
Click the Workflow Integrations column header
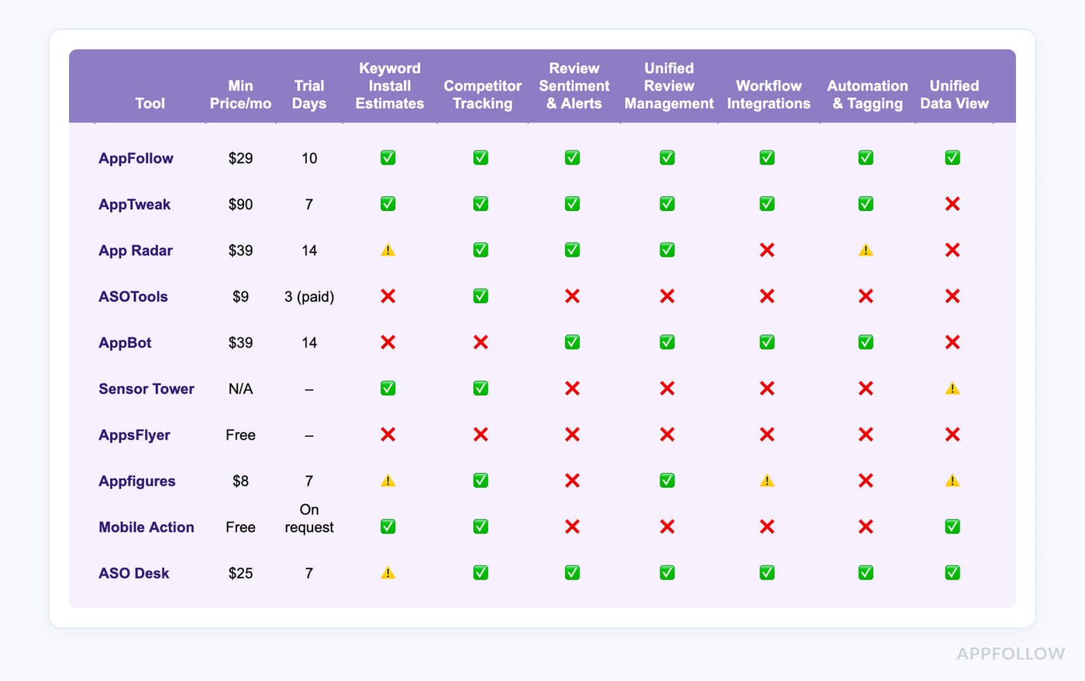(x=768, y=95)
